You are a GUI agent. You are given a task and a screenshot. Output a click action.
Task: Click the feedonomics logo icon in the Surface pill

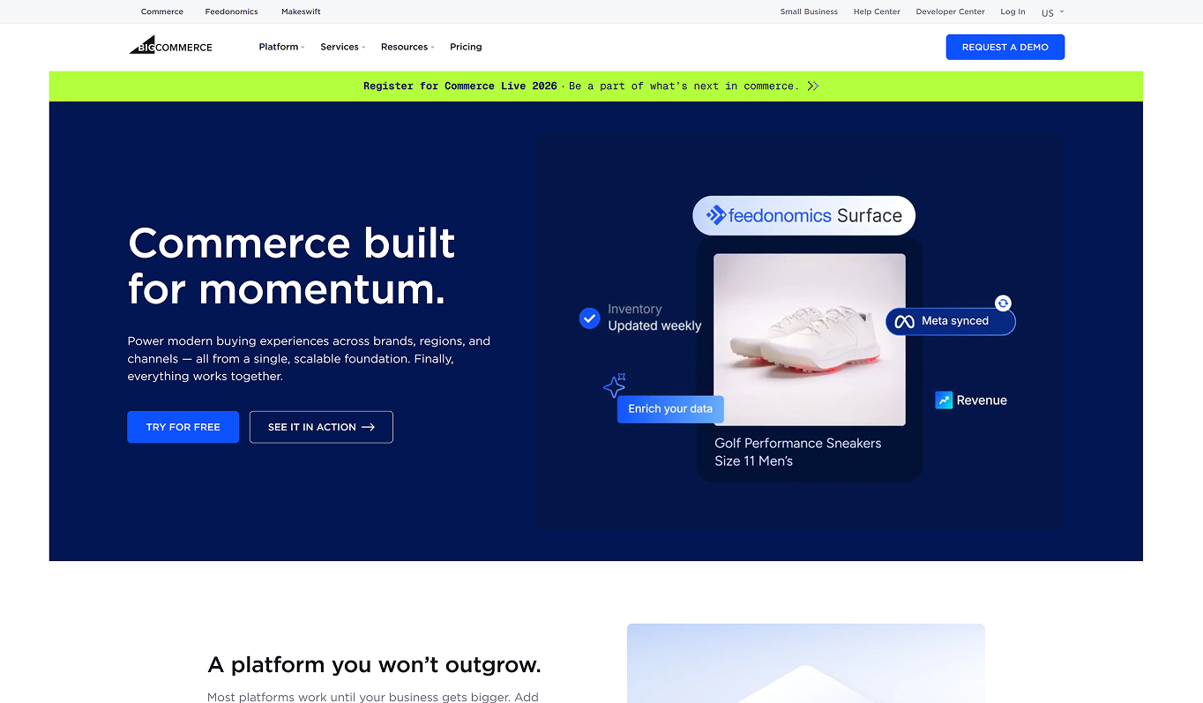click(716, 215)
